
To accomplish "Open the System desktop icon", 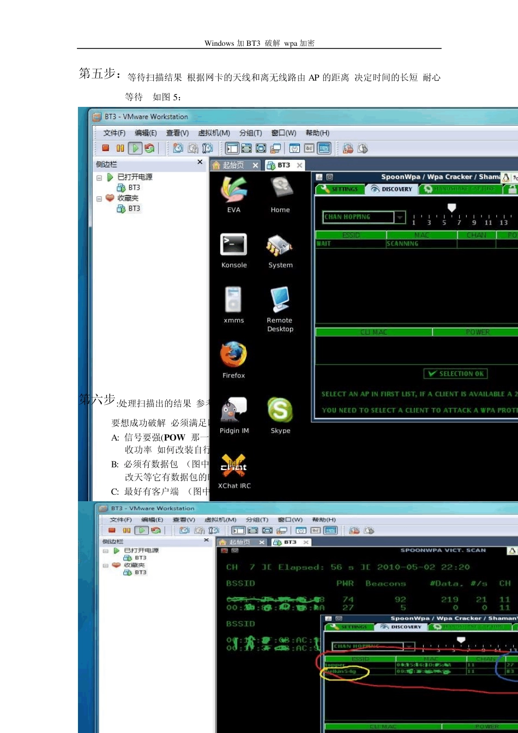I will [x=280, y=250].
